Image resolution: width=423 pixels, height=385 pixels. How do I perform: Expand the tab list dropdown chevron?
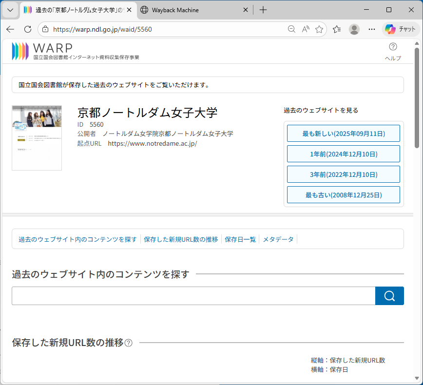click(x=10, y=10)
